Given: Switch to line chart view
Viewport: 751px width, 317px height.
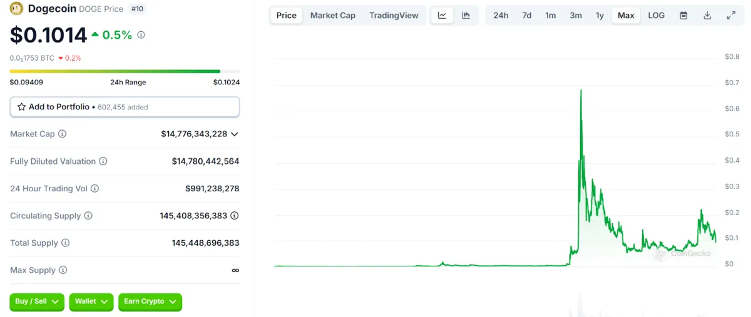Looking at the screenshot, I should click(x=442, y=16).
